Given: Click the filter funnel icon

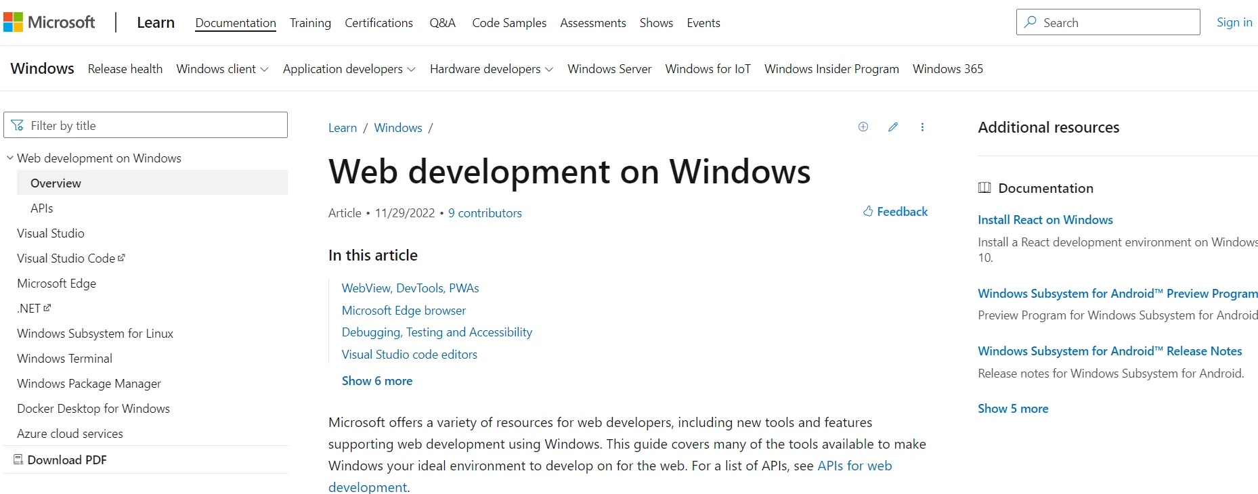Looking at the screenshot, I should click(x=18, y=125).
